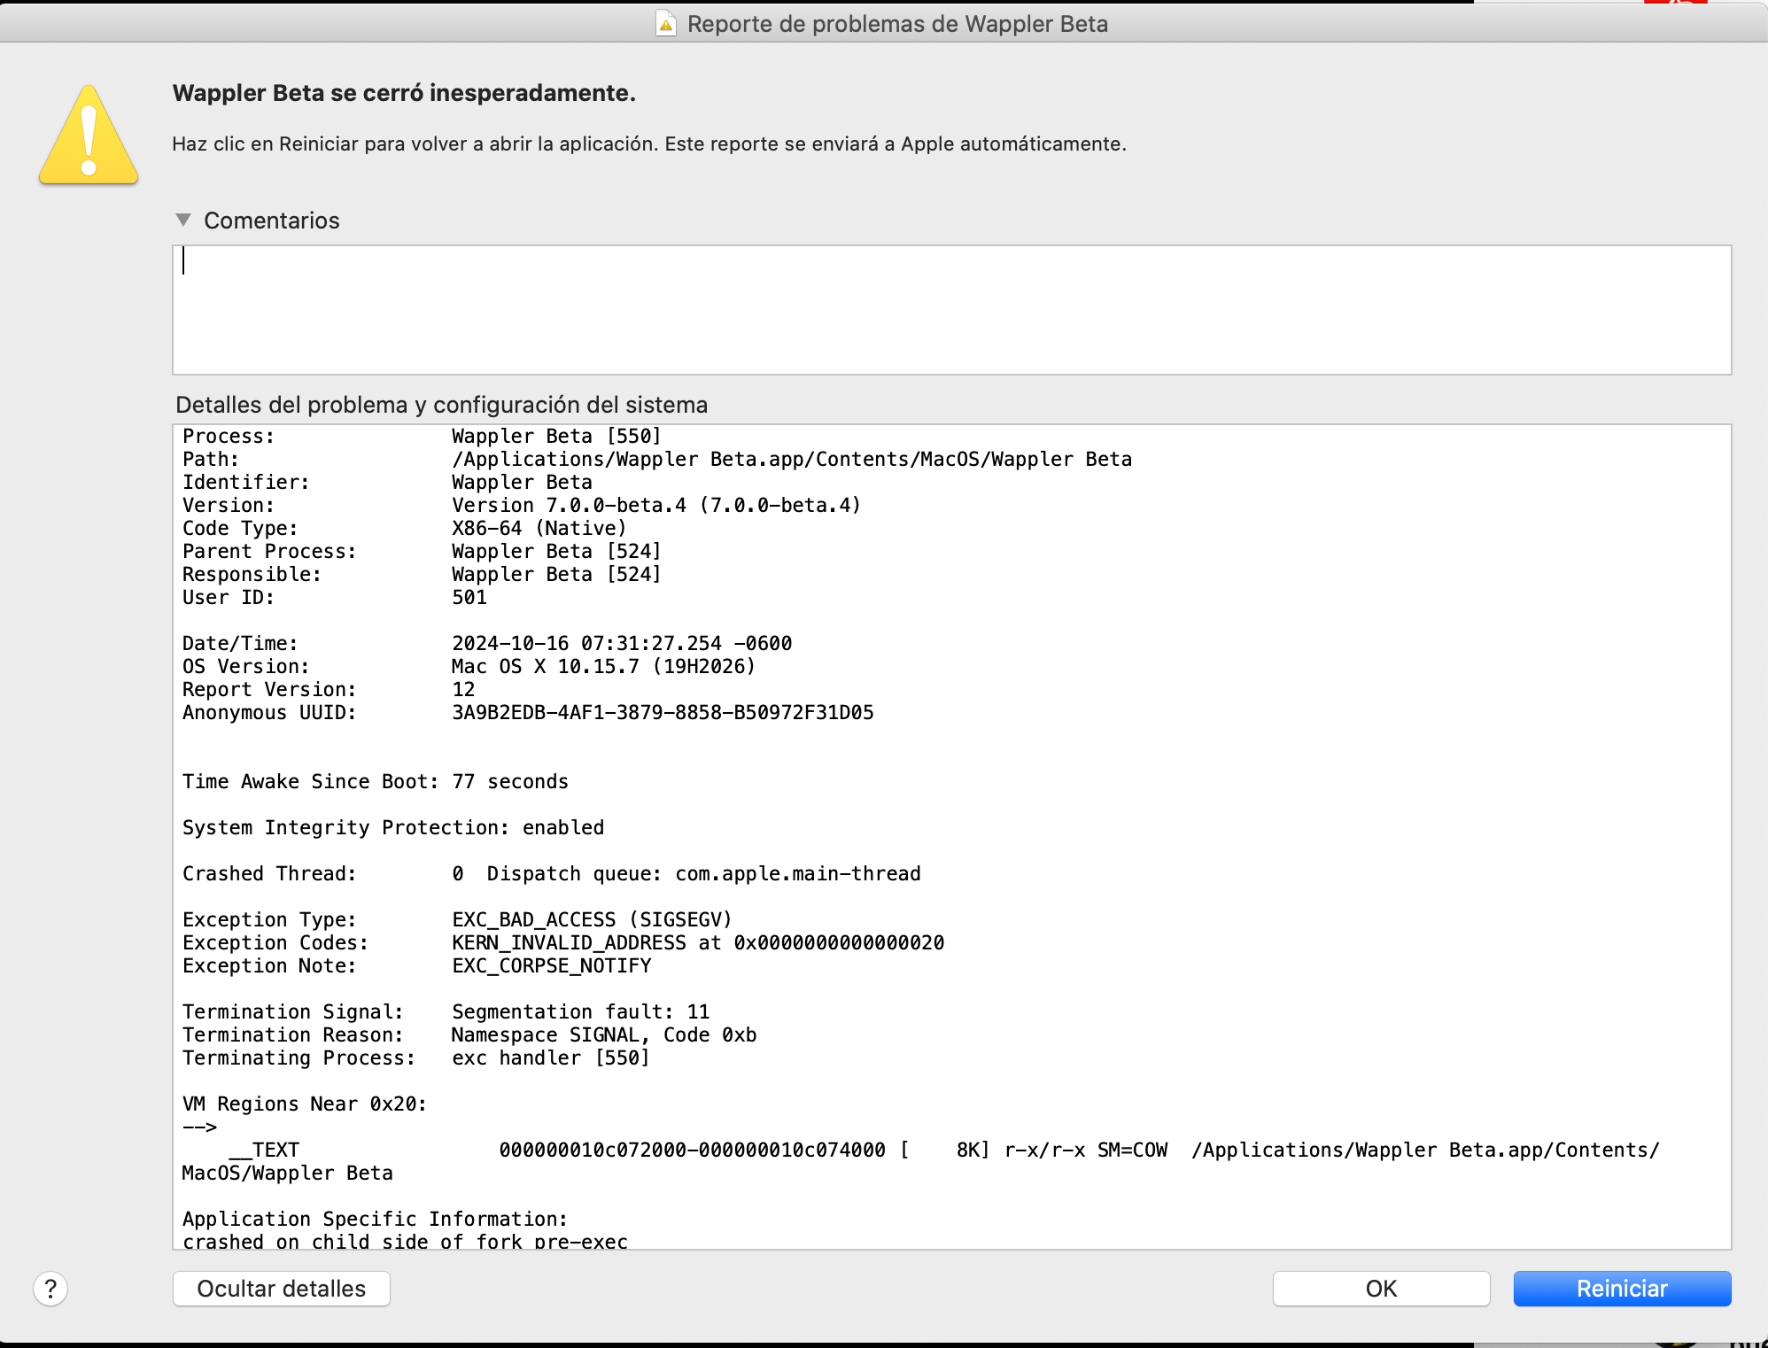Click the window title 'Reporte de problemas'

(x=896, y=24)
